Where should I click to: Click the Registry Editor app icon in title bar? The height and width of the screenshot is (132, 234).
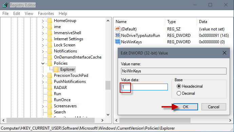pyautogui.click(x=5, y=5)
